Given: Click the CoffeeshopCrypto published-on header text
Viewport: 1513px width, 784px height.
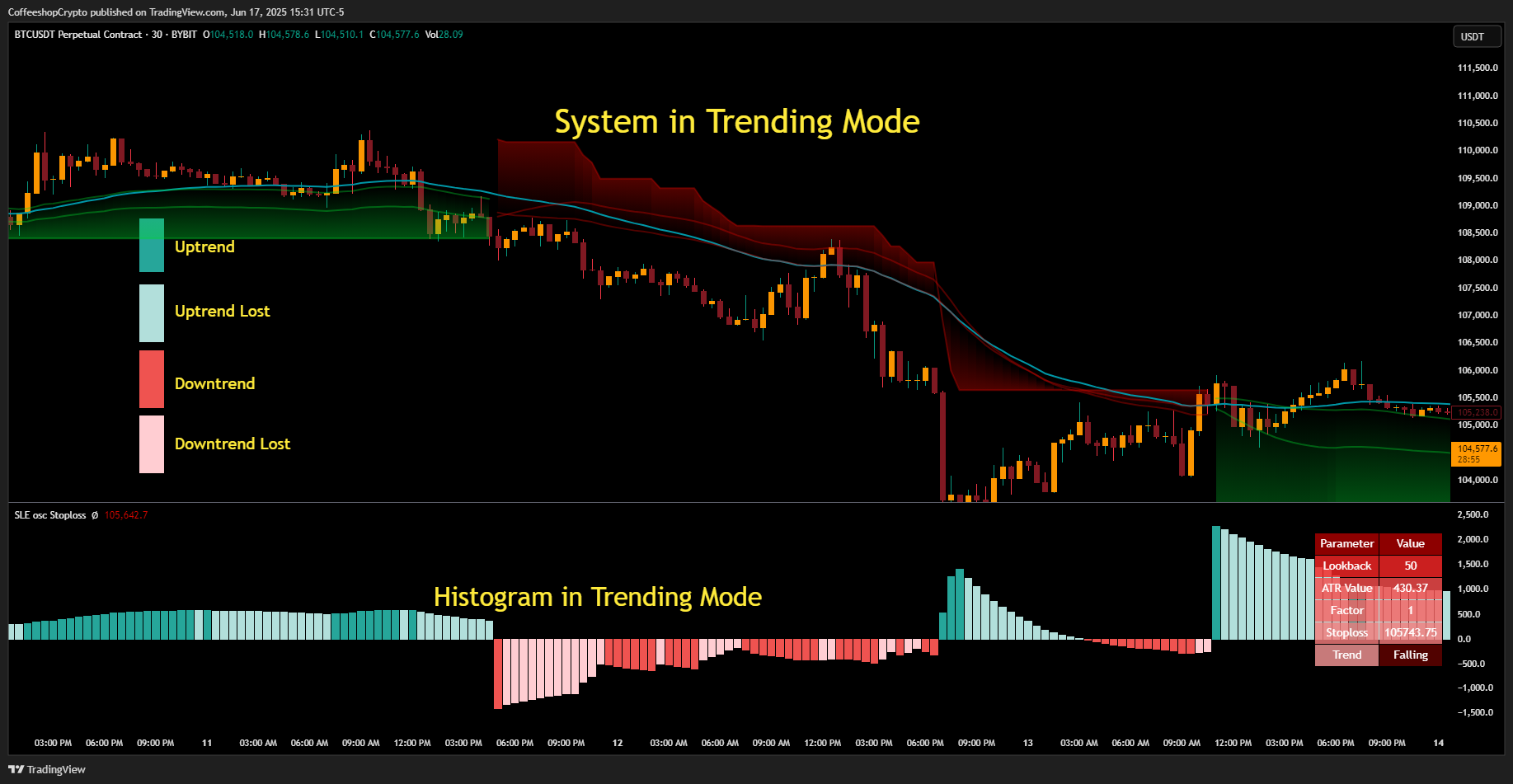Looking at the screenshot, I should (x=176, y=12).
